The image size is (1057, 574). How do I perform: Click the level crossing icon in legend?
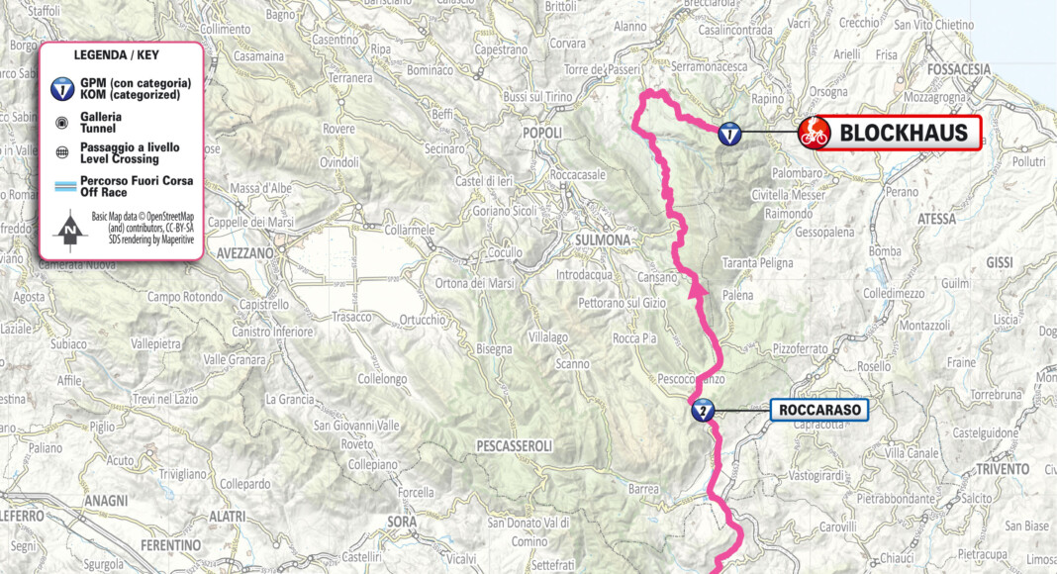pyautogui.click(x=62, y=153)
